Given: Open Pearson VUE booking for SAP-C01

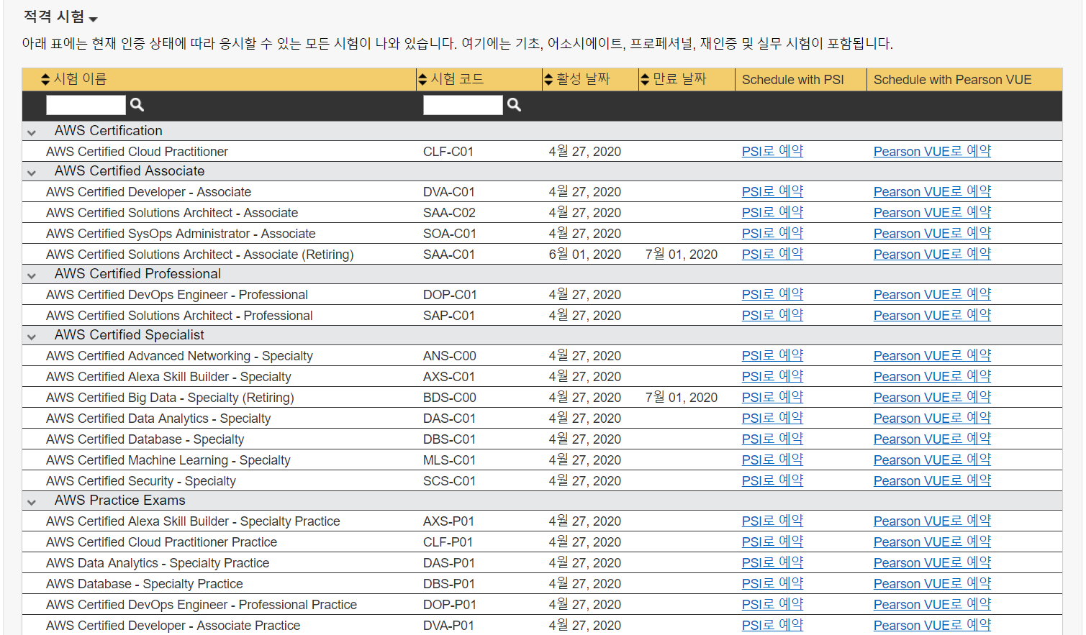Looking at the screenshot, I should [x=932, y=315].
